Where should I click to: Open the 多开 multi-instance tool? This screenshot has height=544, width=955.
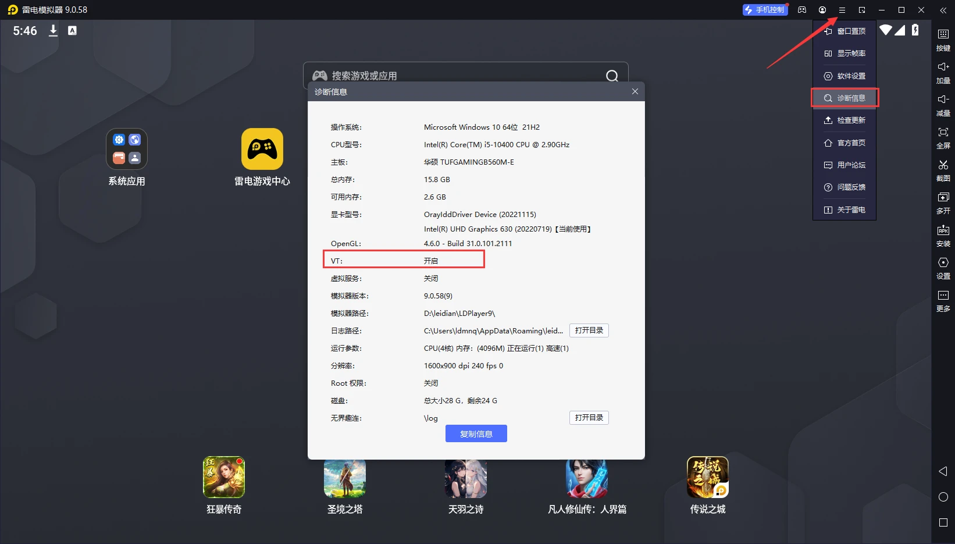point(943,202)
